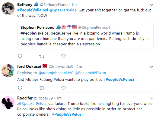The width and height of the screenshot is (156, 119).
Task: Open #PeopleVsPelosi hashtag in Bethany's tweet
Action: click(33, 10)
